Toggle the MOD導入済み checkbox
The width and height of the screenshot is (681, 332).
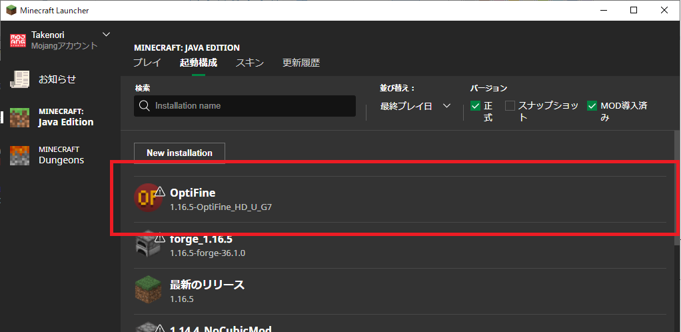[x=592, y=105]
